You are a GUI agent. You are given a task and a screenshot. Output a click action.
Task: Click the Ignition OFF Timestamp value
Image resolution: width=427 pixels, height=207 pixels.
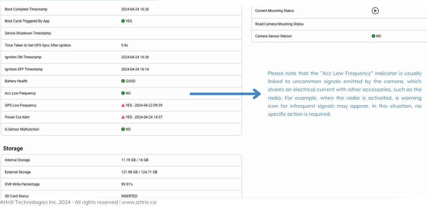135,69
